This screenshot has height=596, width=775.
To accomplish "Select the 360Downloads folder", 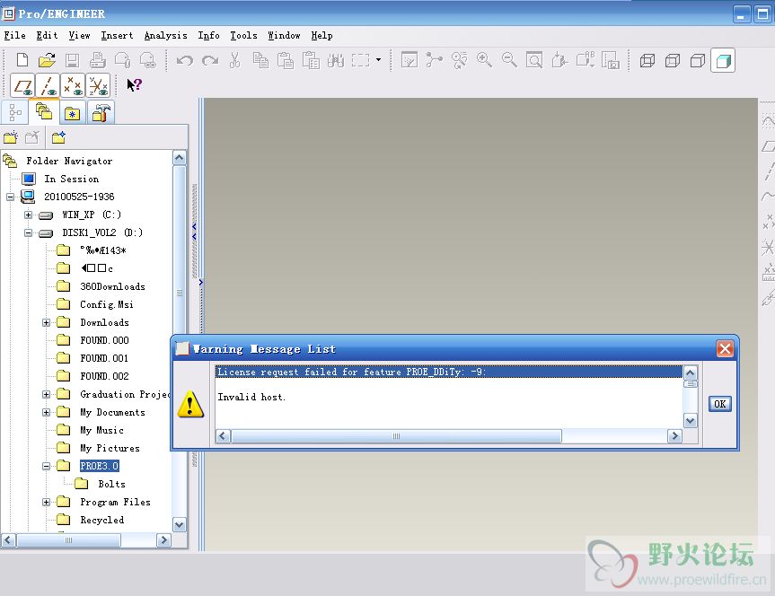I will pos(112,286).
